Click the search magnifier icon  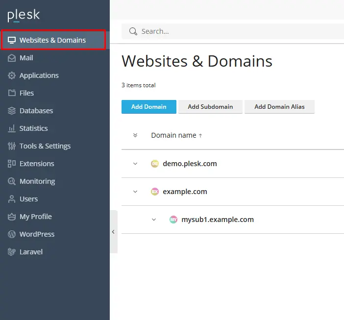[133, 31]
